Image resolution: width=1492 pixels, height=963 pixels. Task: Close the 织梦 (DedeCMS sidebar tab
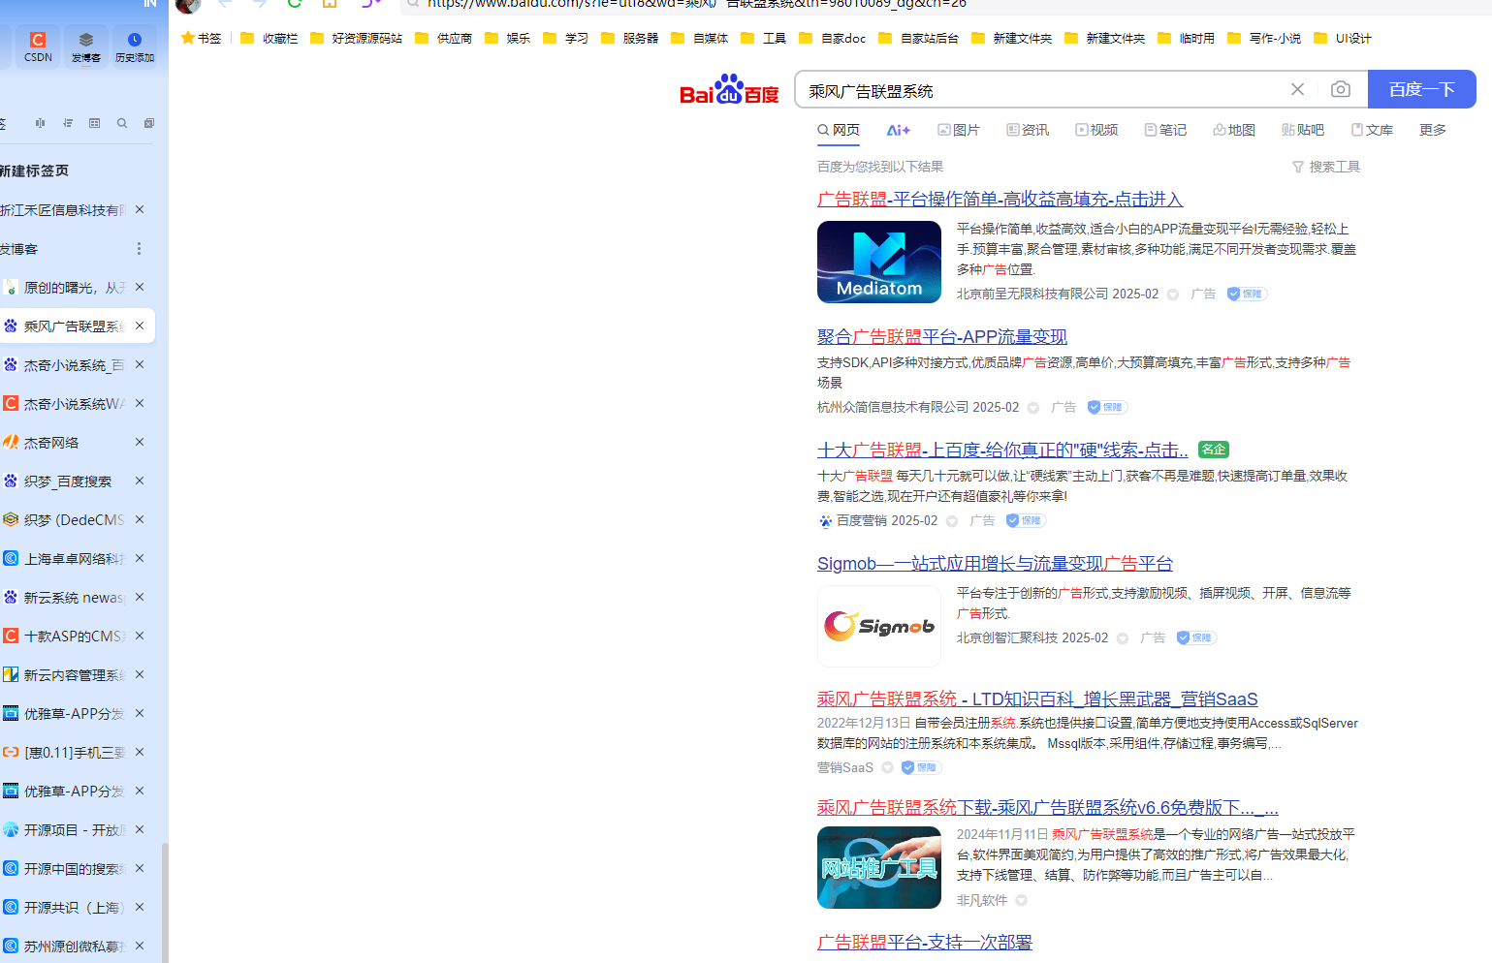click(140, 519)
